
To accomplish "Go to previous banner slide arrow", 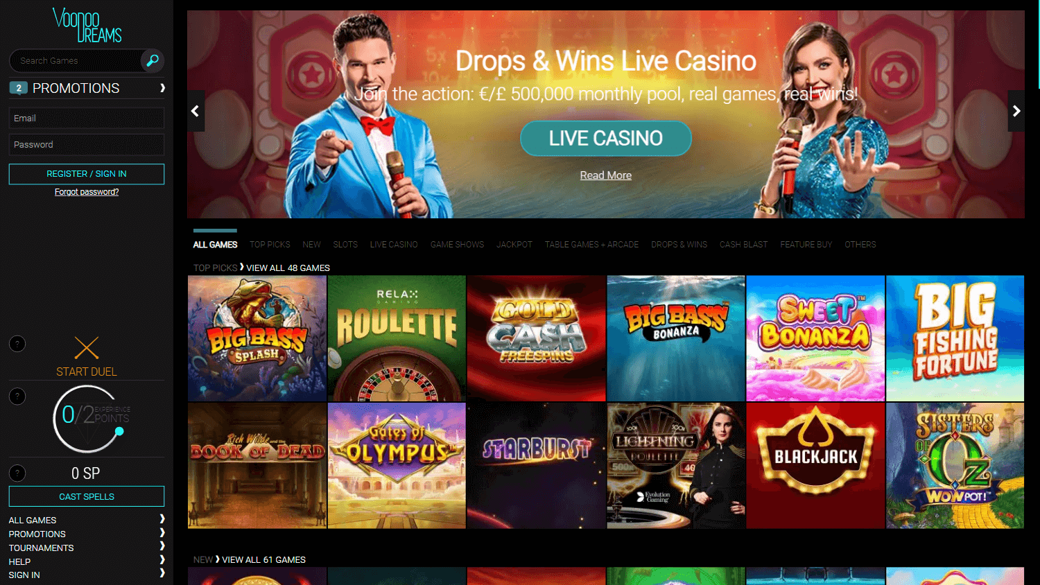I will 196,111.
